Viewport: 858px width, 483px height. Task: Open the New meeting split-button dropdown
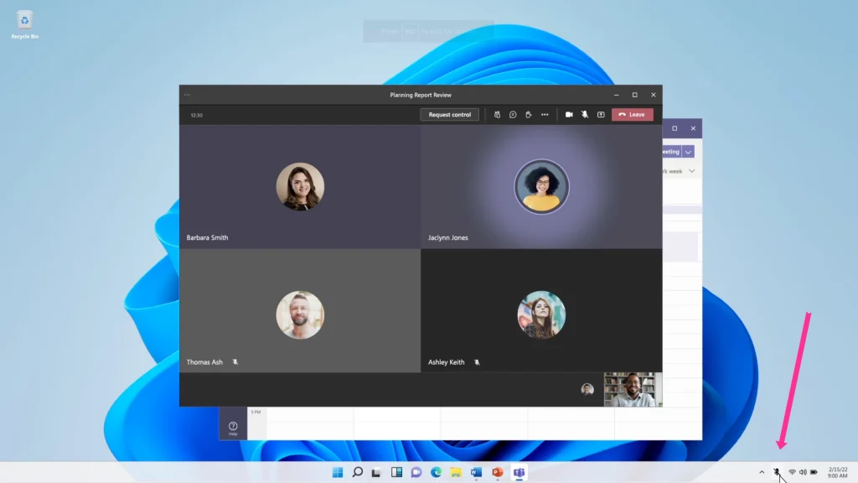(687, 152)
